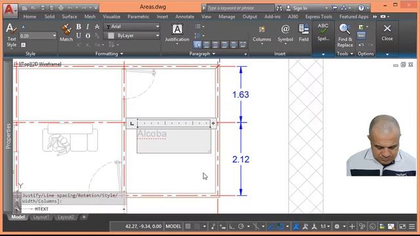Open the Insert ribbon tab

(x=162, y=16)
